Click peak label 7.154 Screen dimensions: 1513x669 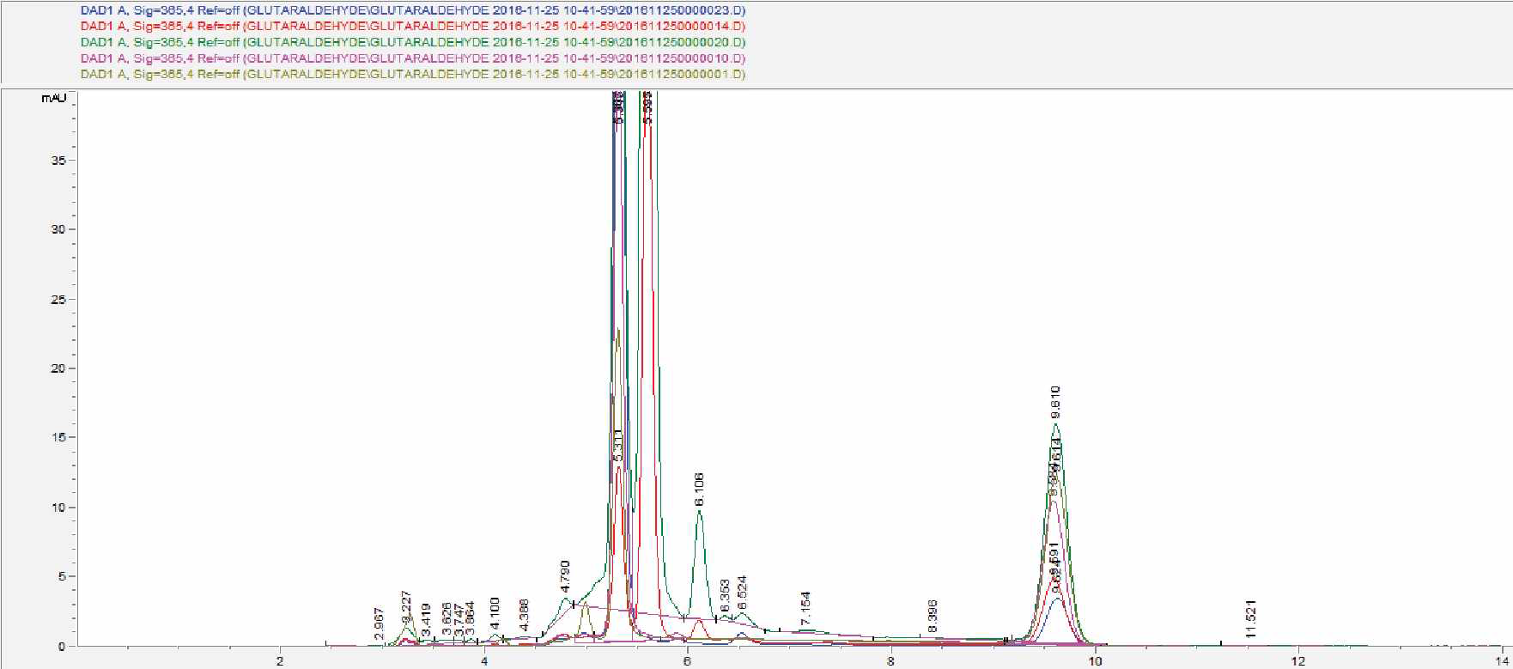point(805,608)
